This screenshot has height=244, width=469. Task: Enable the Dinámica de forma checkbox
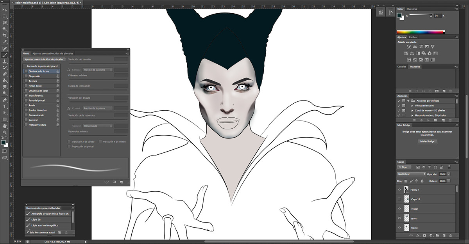pyautogui.click(x=26, y=71)
